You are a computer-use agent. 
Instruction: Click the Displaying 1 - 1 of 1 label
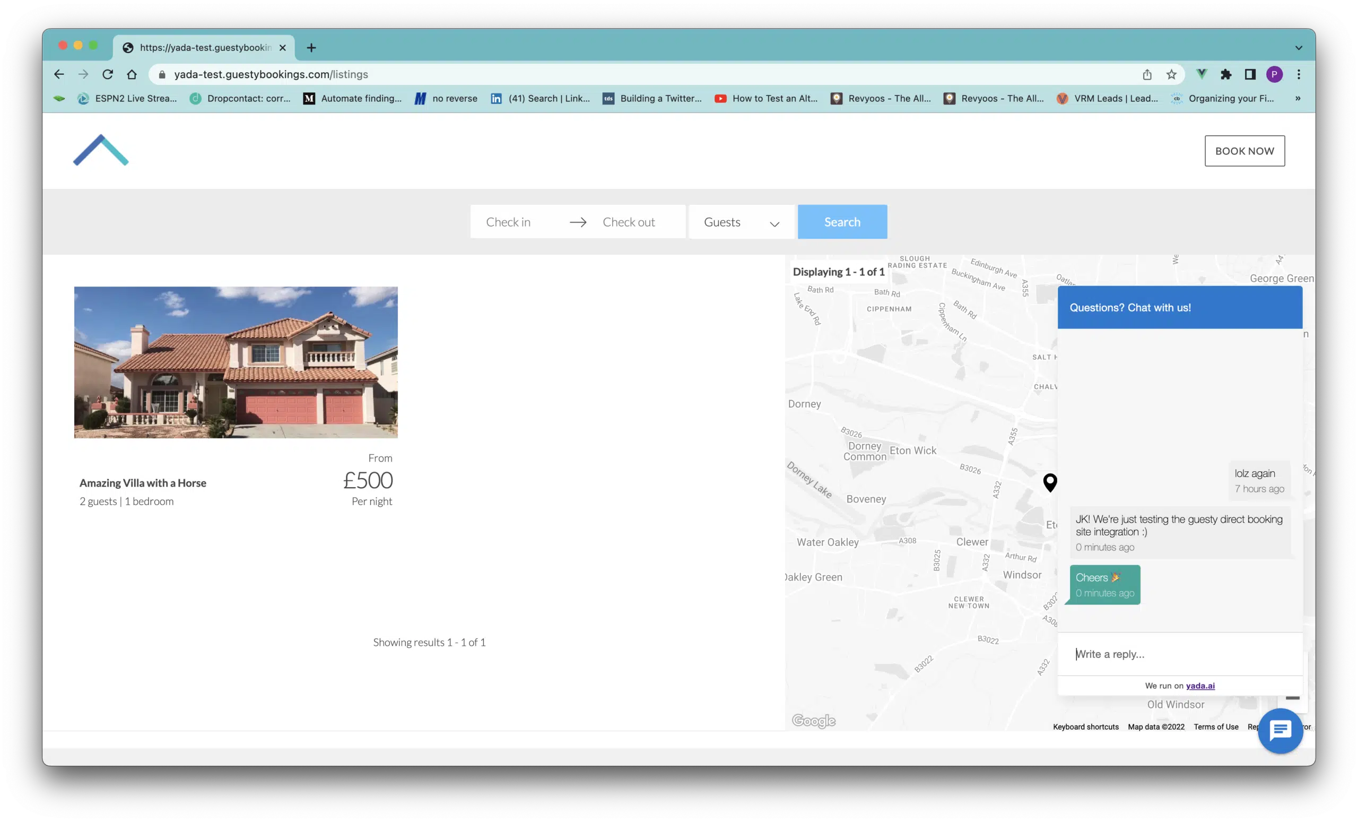(x=838, y=272)
